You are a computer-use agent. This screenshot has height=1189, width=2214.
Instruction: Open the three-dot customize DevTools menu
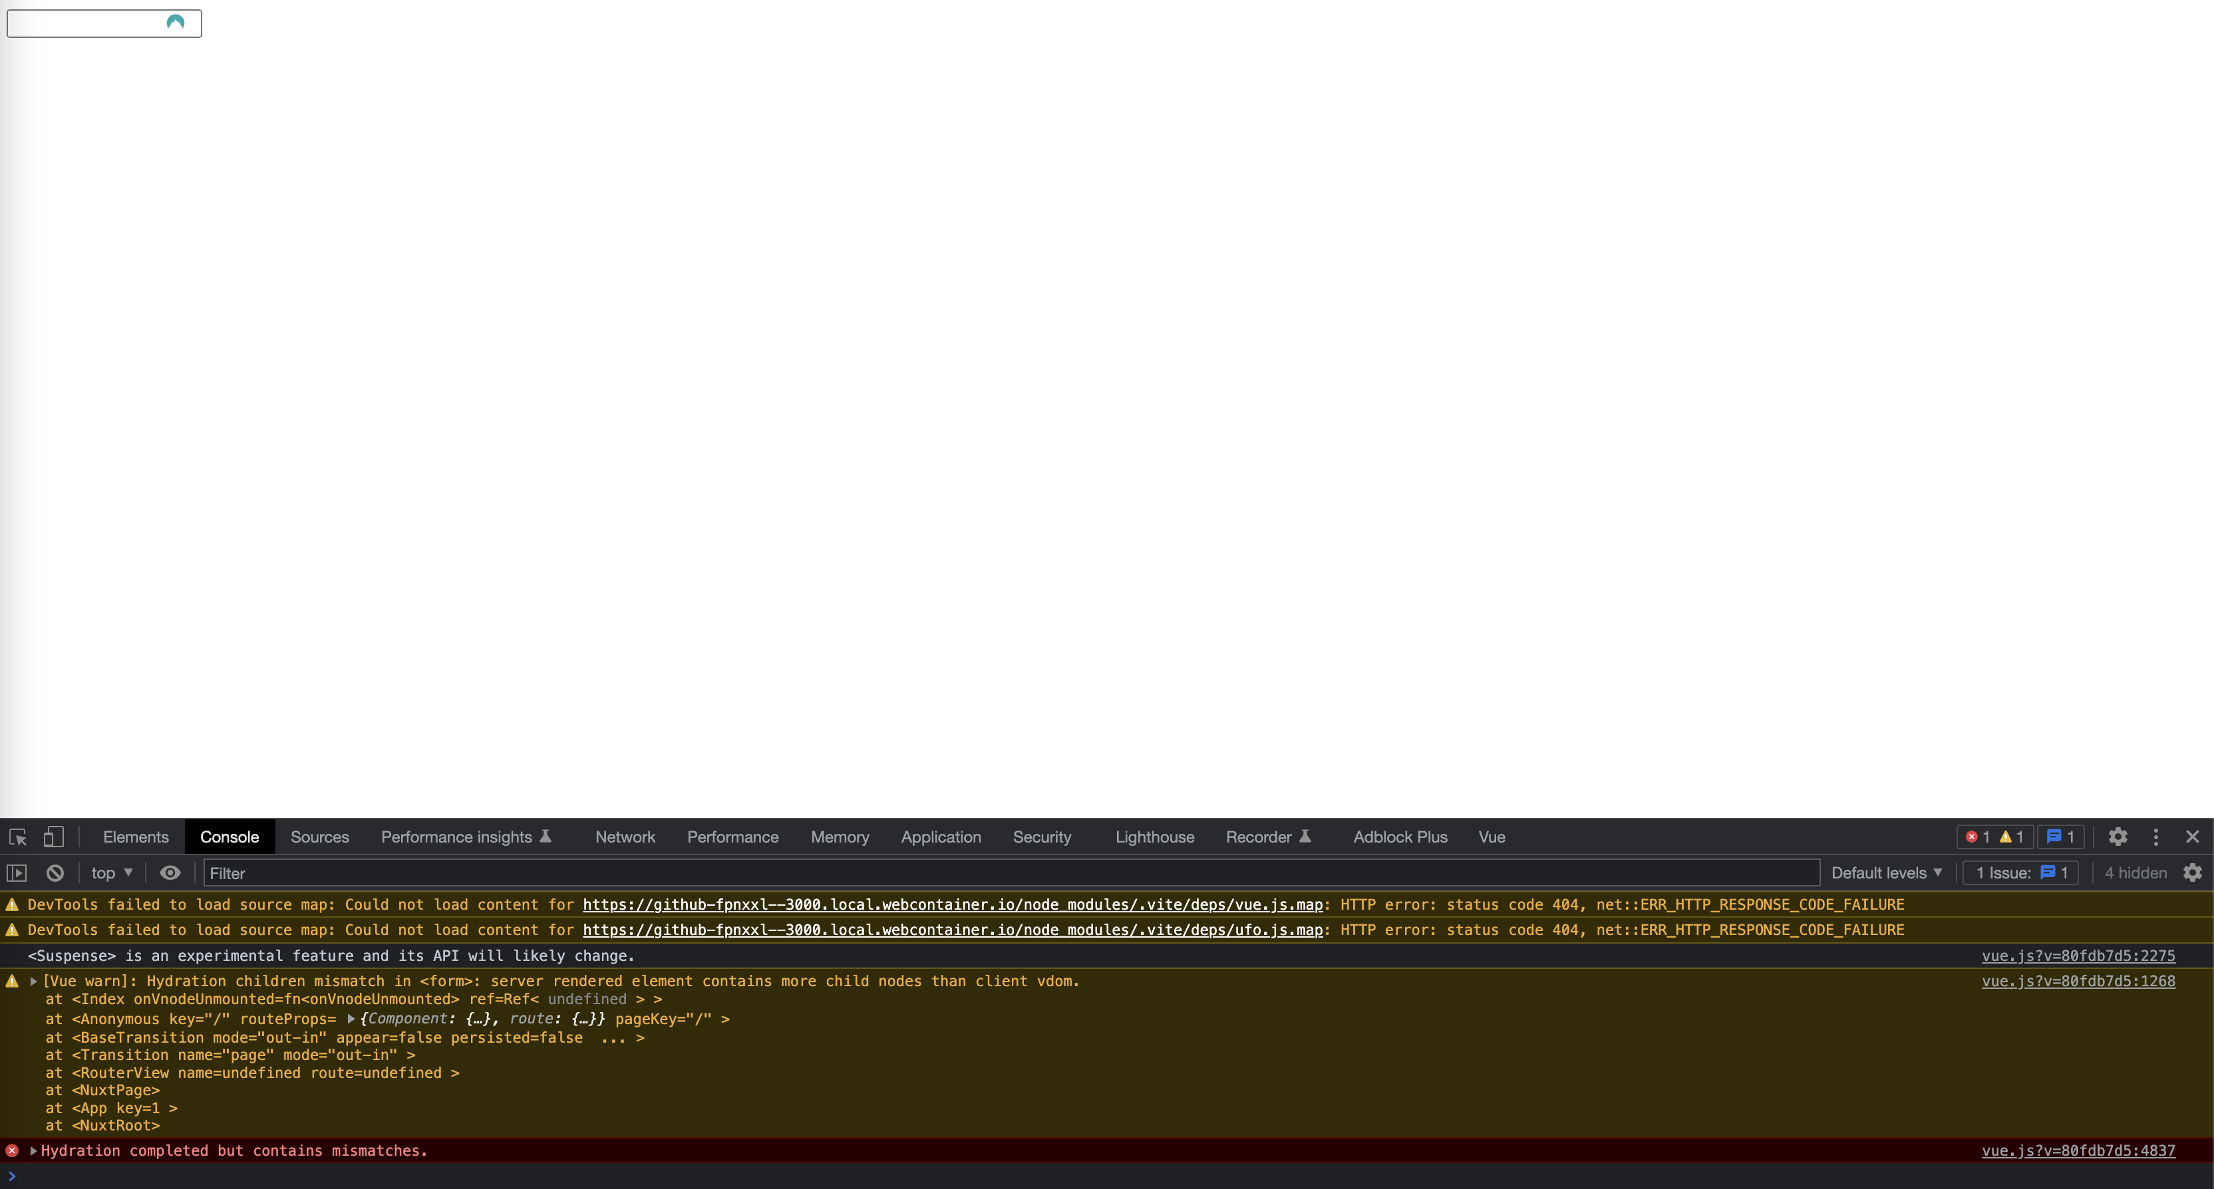pos(2155,836)
